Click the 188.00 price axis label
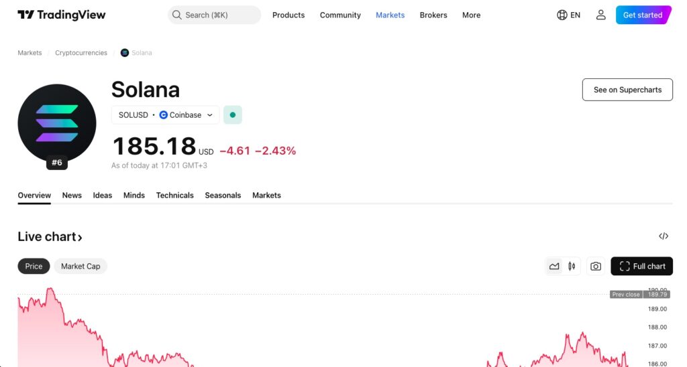 (657, 327)
